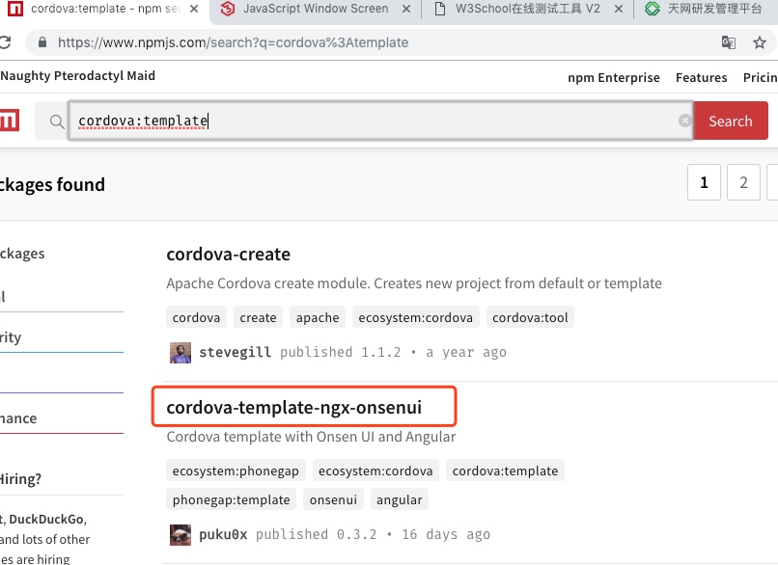
Task: Click the packages found heading
Action: (x=52, y=185)
